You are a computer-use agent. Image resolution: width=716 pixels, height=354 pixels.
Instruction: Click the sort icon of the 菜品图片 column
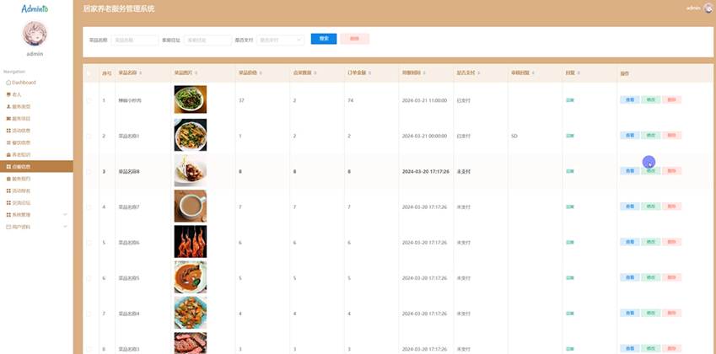(x=196, y=73)
